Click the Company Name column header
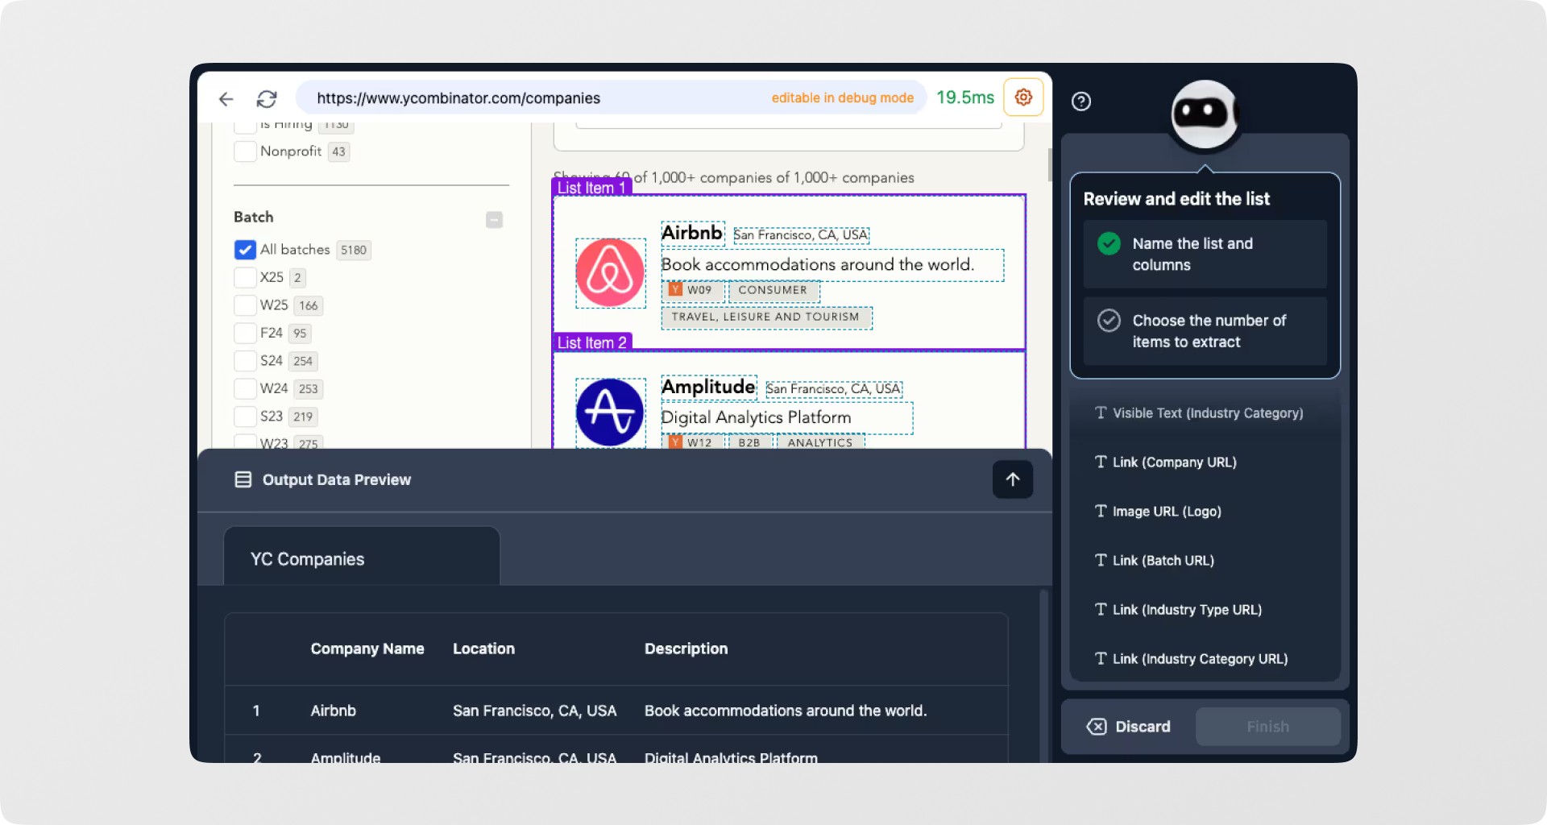 coord(367,649)
